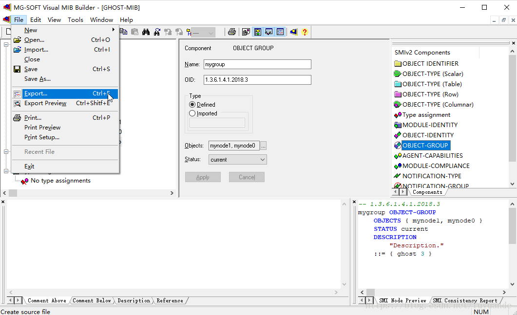This screenshot has height=315, width=517.
Task: Click Print Preview menu entry
Action: coord(65,128)
